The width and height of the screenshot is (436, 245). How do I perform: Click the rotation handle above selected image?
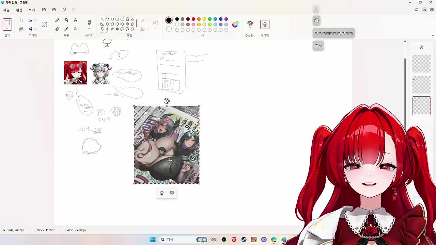click(x=167, y=101)
